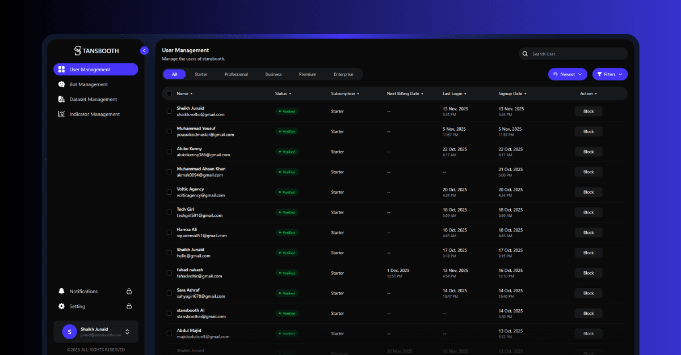The image size is (681, 355).
Task: Focus the Search User input field
Action: [573, 54]
